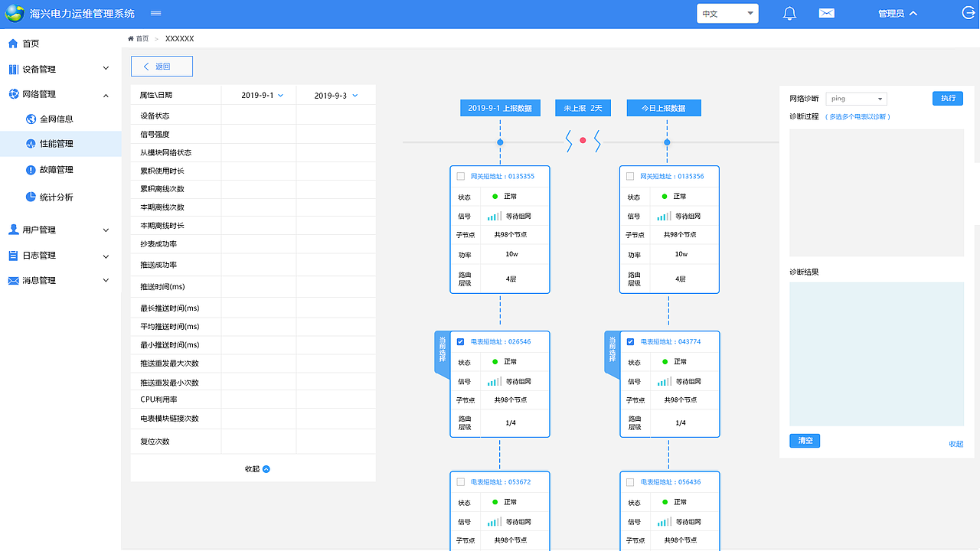Toggle the hamburger sidebar menu icon

pos(155,13)
